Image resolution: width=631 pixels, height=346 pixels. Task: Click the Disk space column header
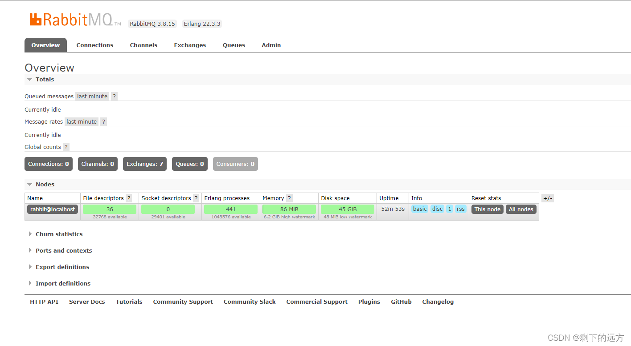pos(336,198)
